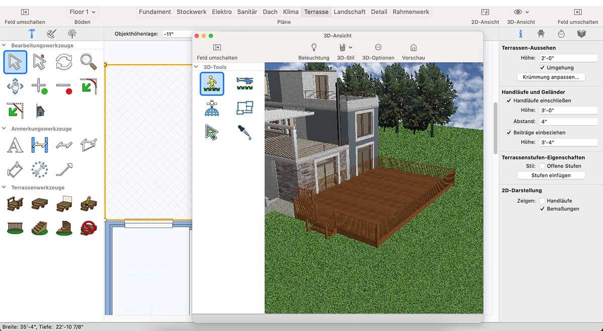Viewport: 603px width, 331px height.
Task: Open the 3D-Stil dropdown menu
Action: tap(345, 48)
